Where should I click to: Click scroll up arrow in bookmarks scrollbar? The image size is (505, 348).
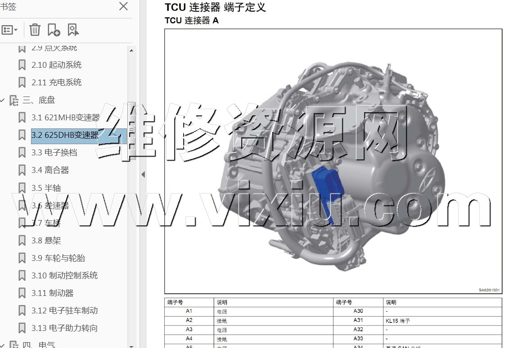pos(131,50)
